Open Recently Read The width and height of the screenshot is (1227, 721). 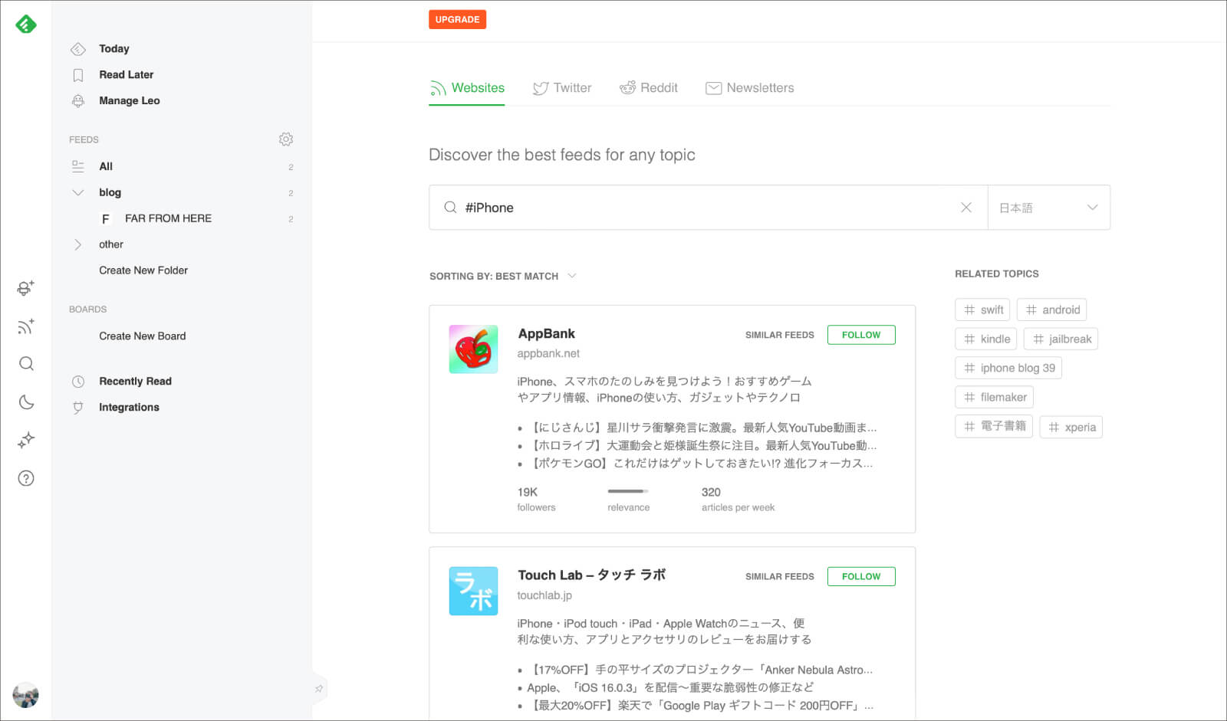(136, 382)
